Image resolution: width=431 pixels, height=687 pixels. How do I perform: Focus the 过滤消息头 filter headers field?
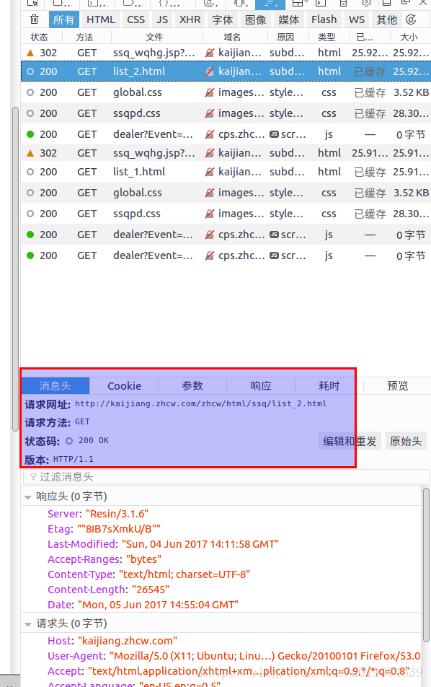point(226,477)
